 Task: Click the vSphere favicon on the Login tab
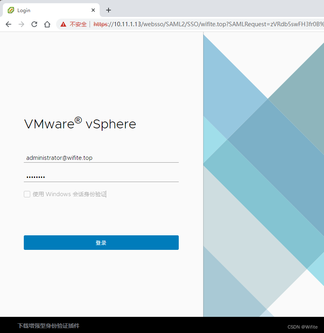point(11,10)
